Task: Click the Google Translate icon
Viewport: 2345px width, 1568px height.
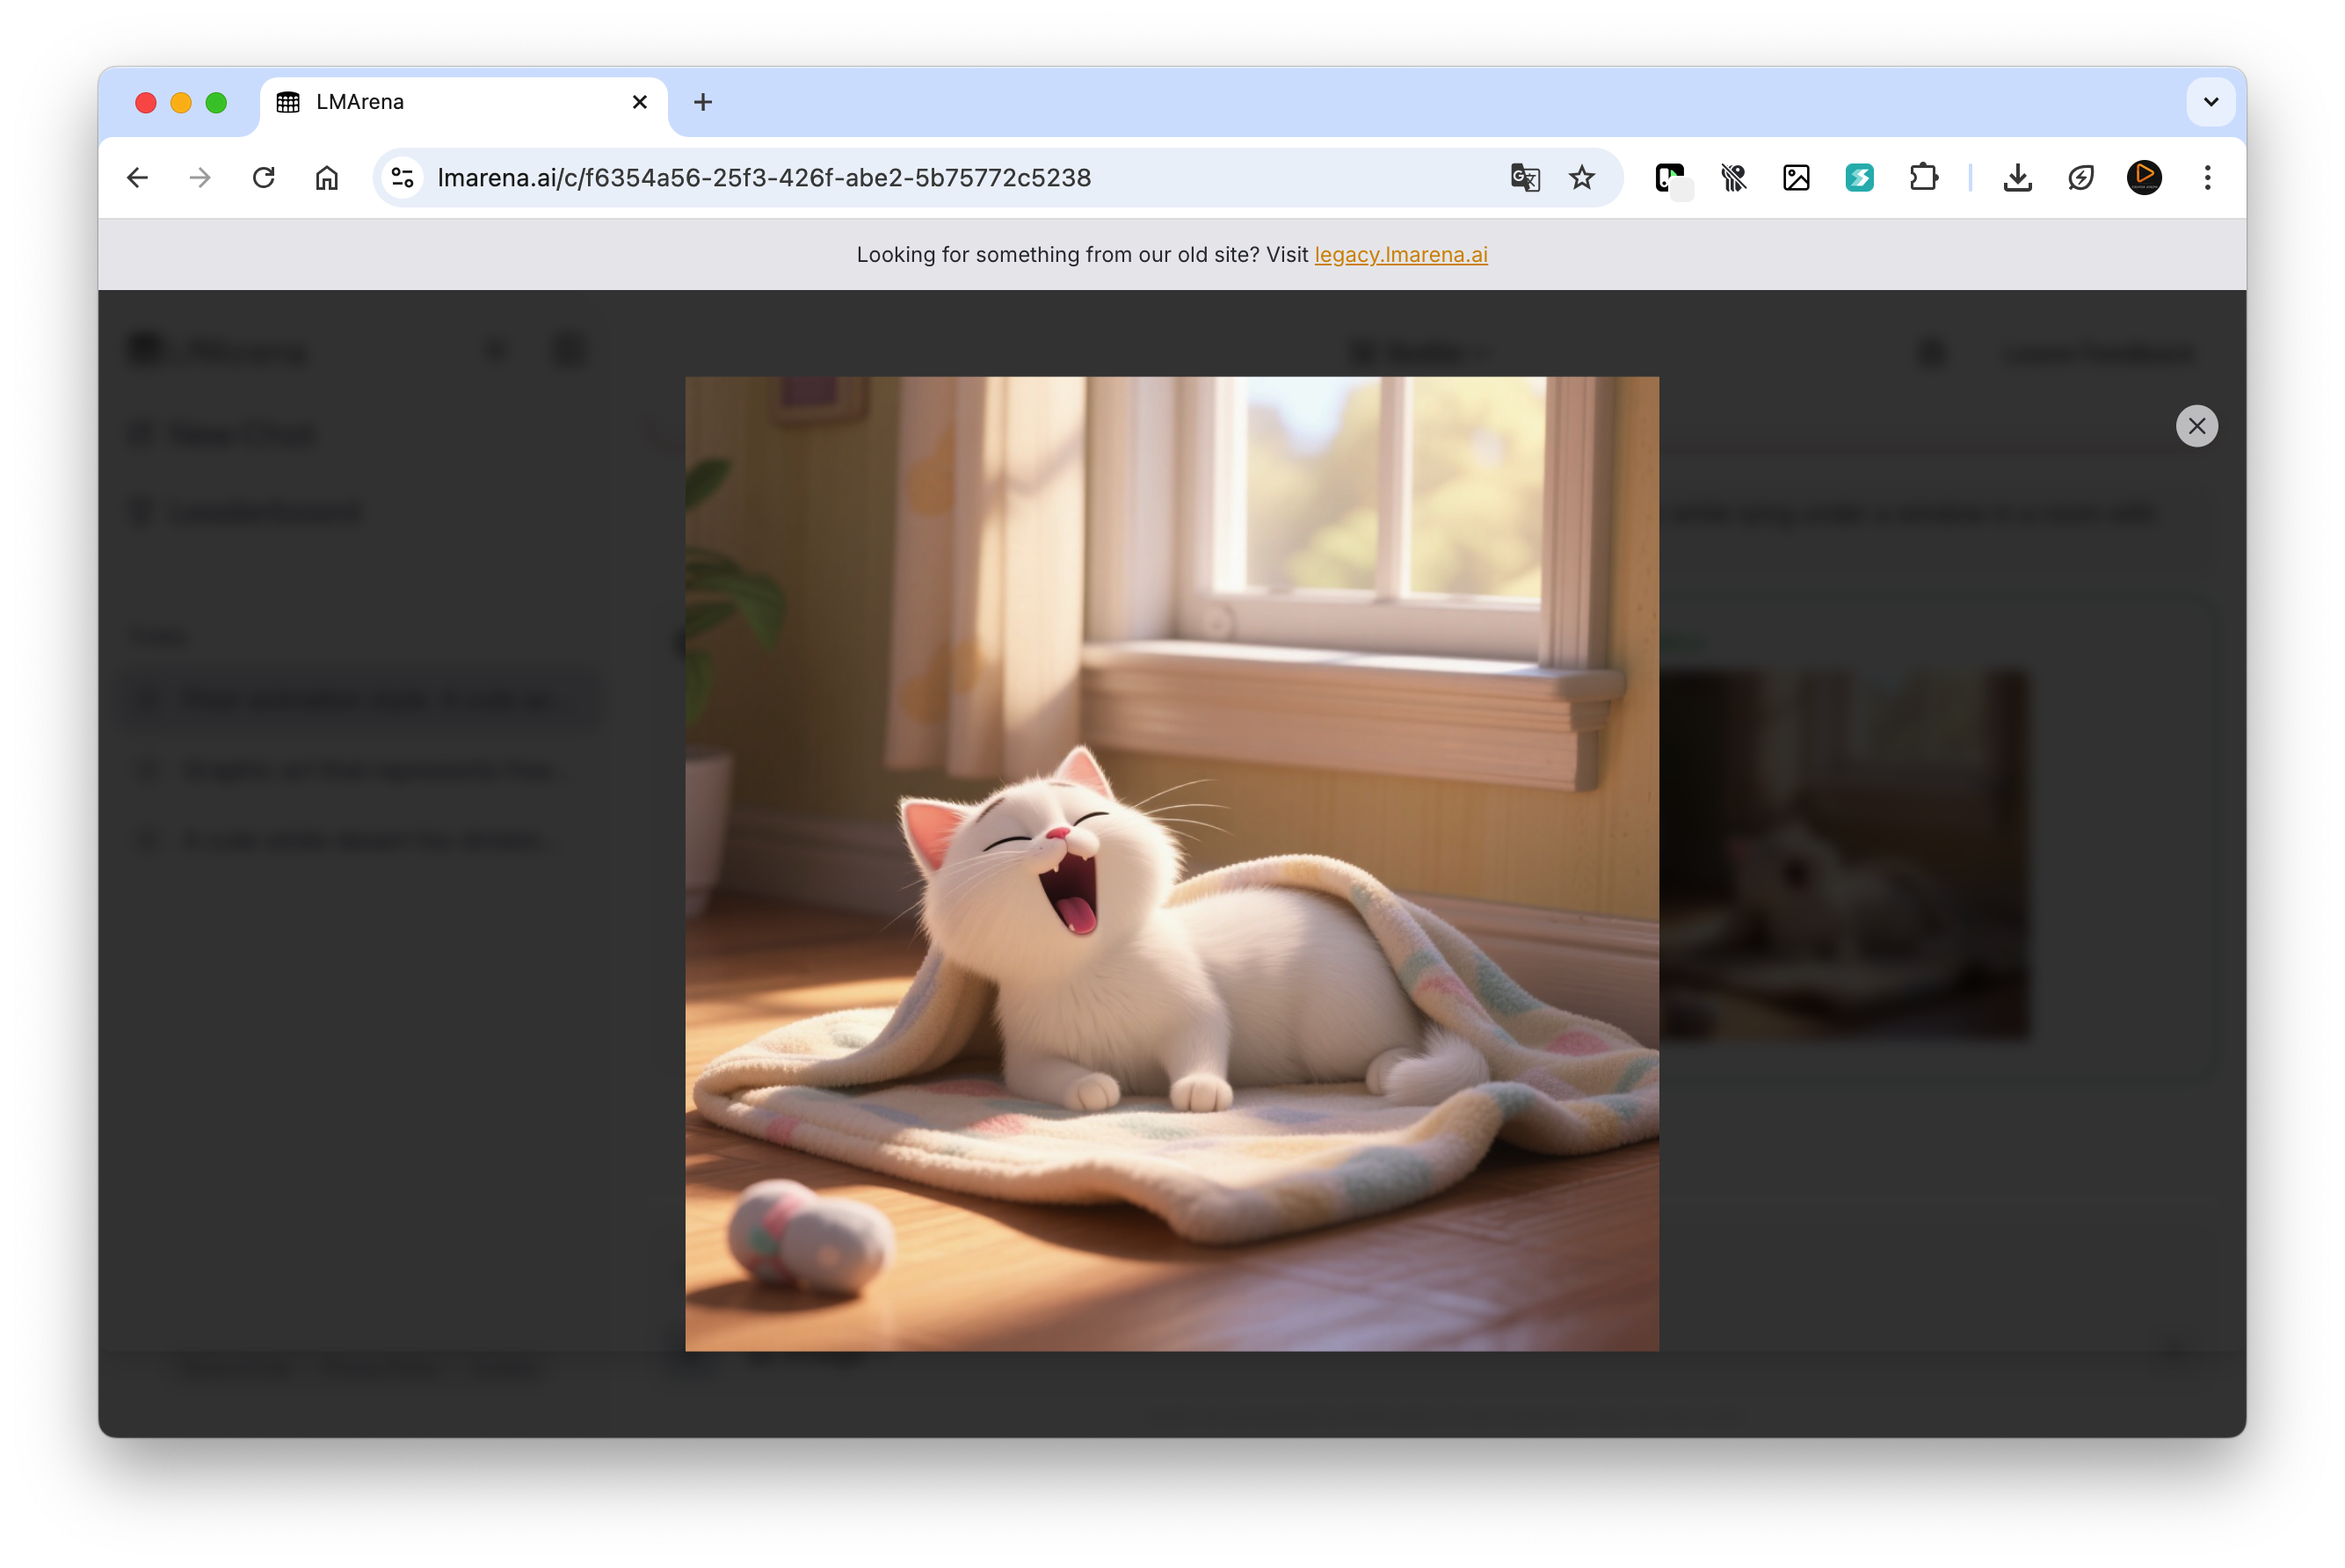Action: point(1524,178)
